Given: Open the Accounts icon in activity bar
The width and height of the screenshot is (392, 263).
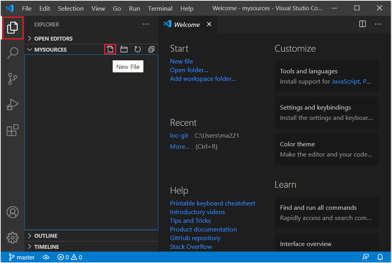Looking at the screenshot, I should pos(13,212).
